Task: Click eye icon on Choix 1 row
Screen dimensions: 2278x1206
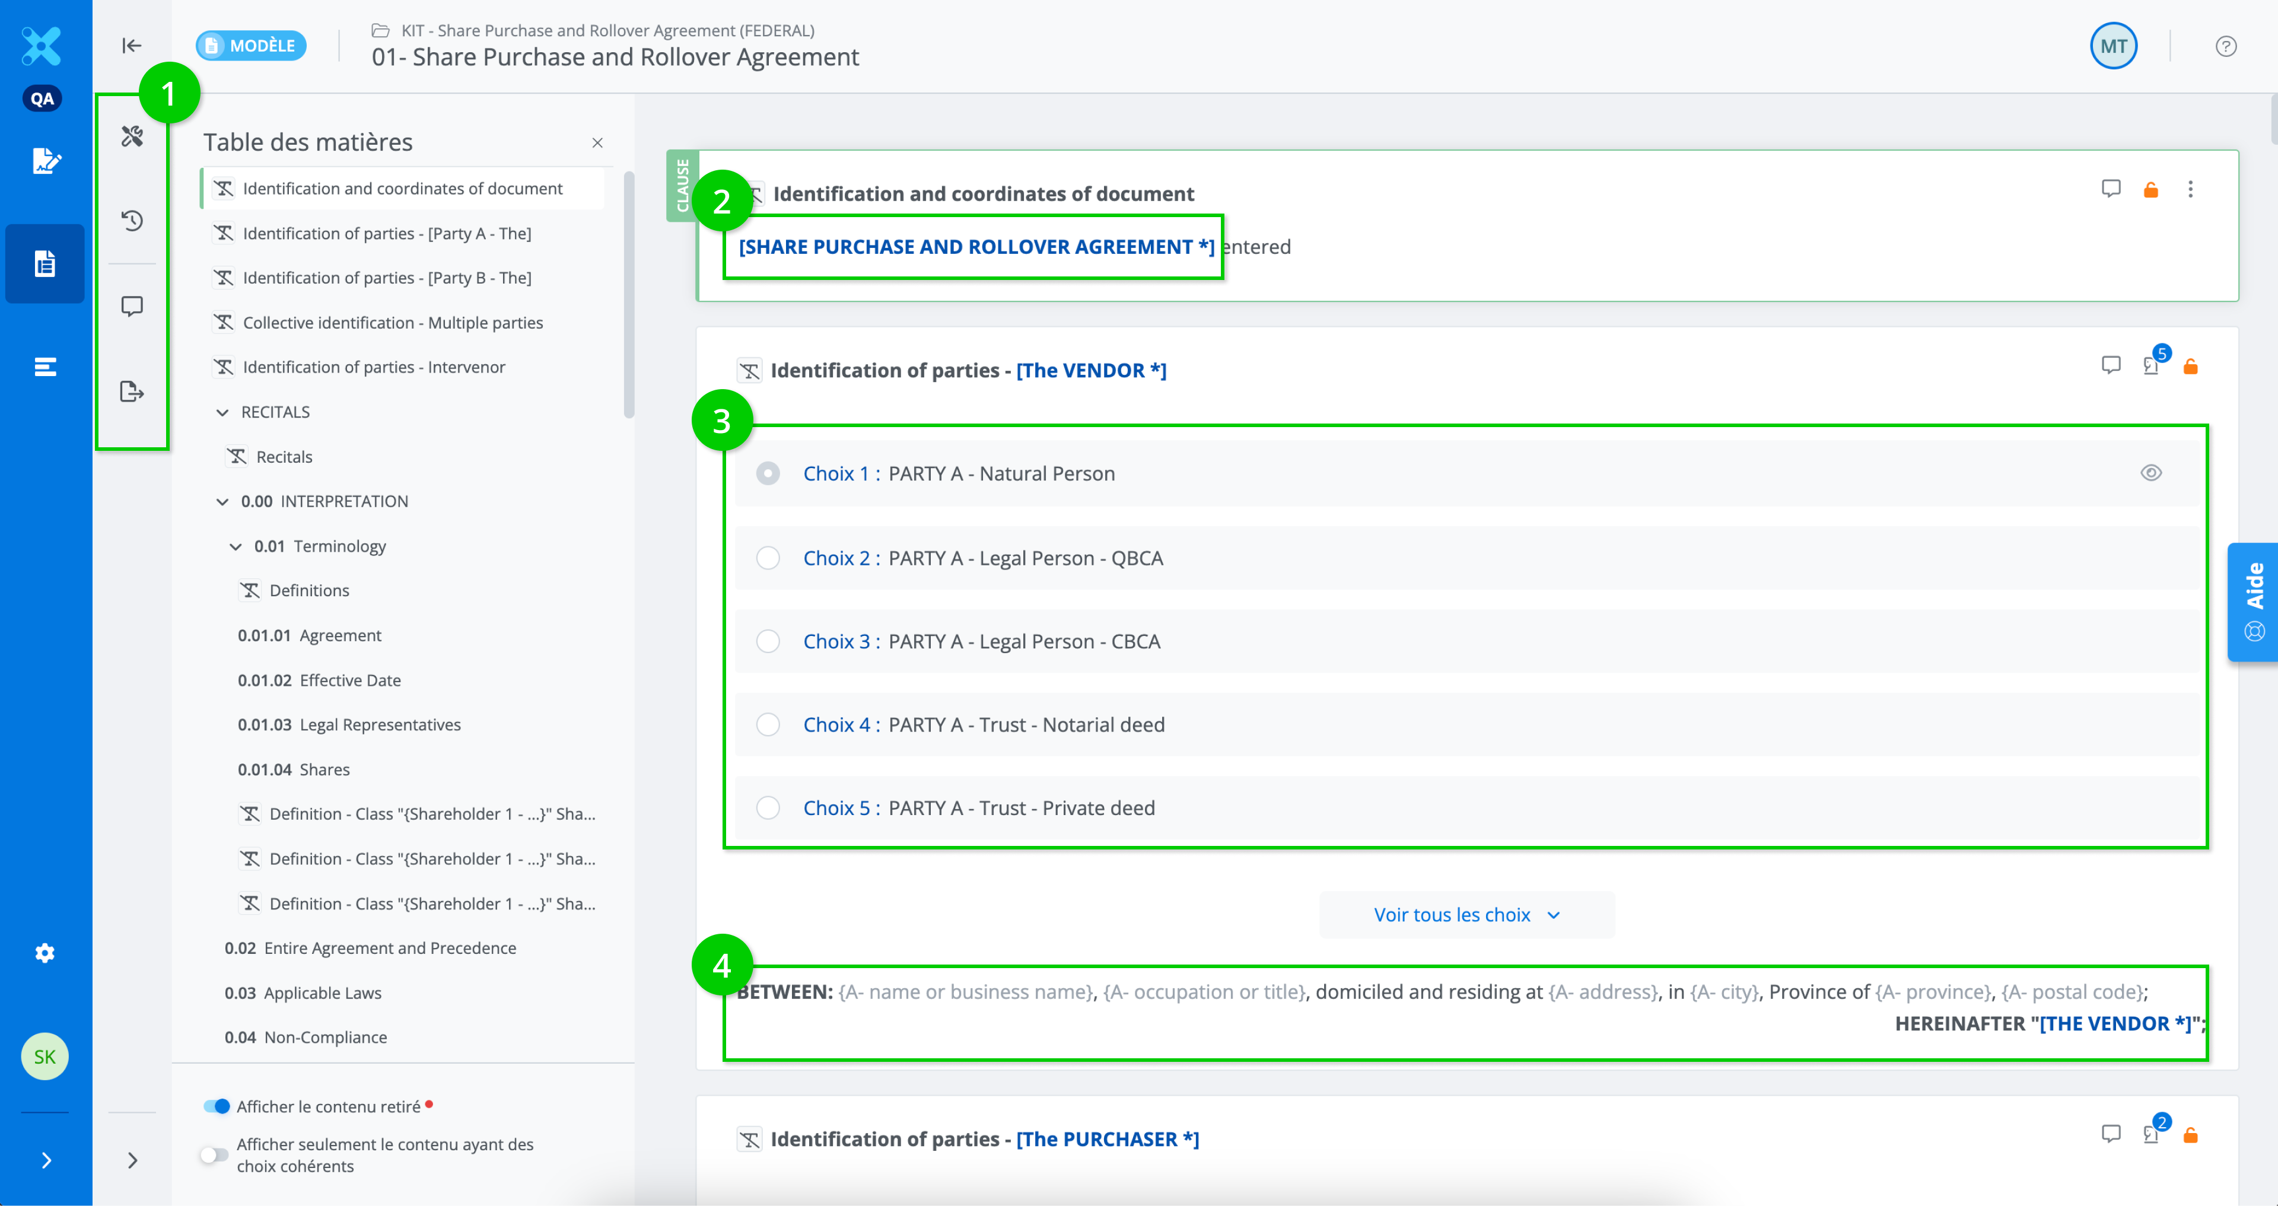Action: [x=2150, y=473]
